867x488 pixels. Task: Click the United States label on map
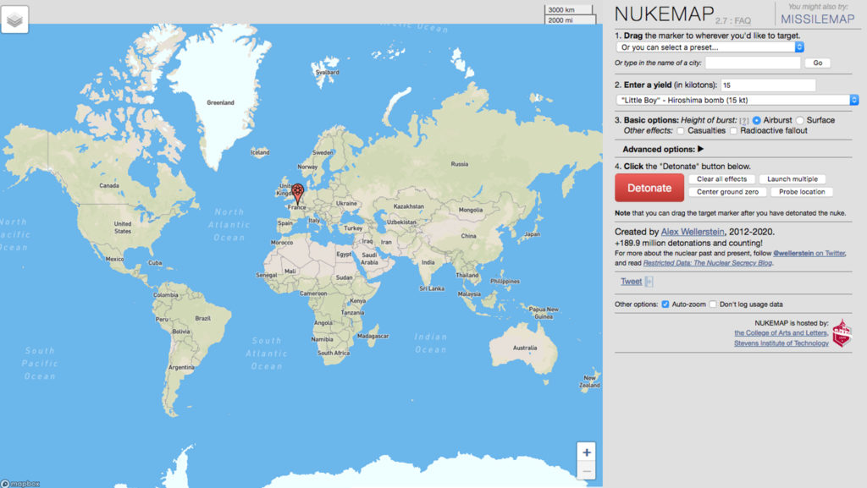123,228
